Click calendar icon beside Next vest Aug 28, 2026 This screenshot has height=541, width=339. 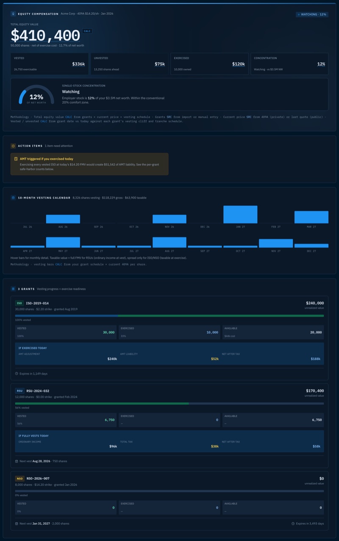pos(17,461)
